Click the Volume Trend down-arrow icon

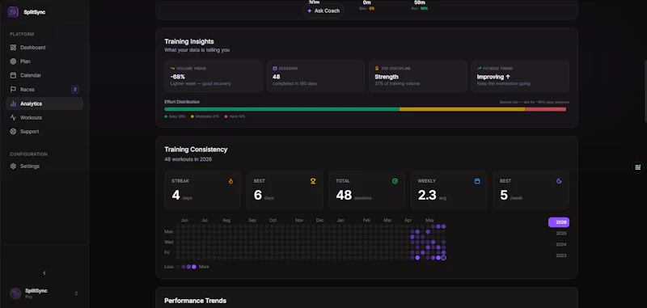[x=172, y=69]
